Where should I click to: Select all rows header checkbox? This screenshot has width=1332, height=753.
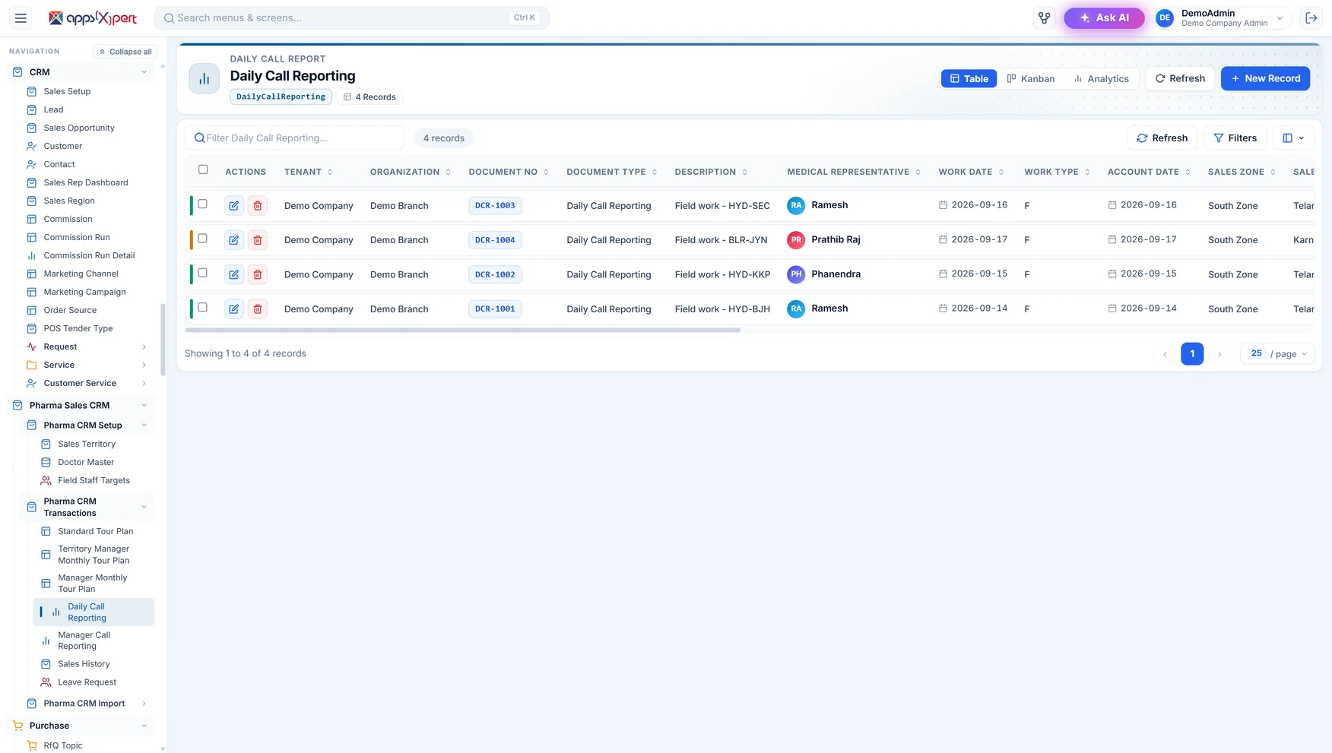pos(203,169)
